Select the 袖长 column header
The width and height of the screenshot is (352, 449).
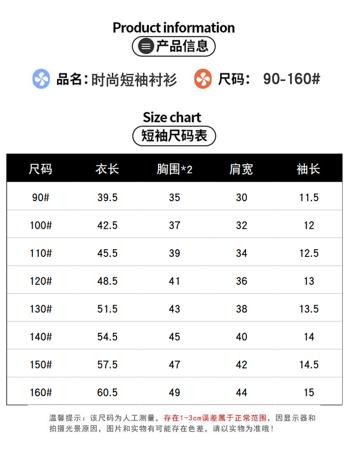coord(308,169)
